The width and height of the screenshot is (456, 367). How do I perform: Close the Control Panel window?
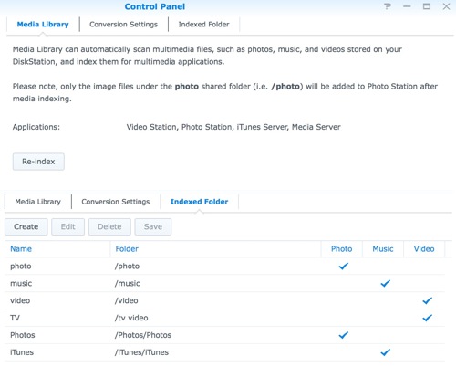tap(446, 6)
